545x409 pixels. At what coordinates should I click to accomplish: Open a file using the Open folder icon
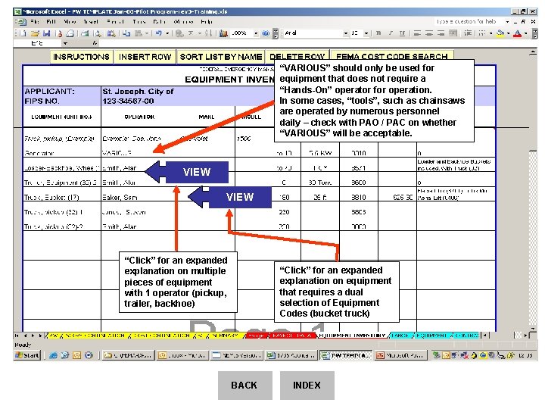point(35,33)
